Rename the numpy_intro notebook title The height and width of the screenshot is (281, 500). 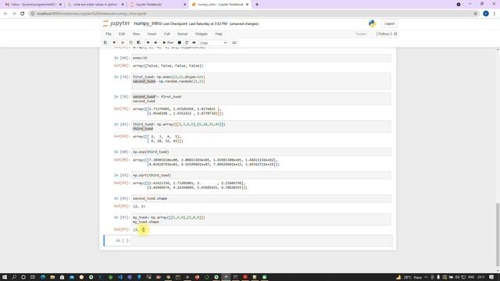click(148, 23)
